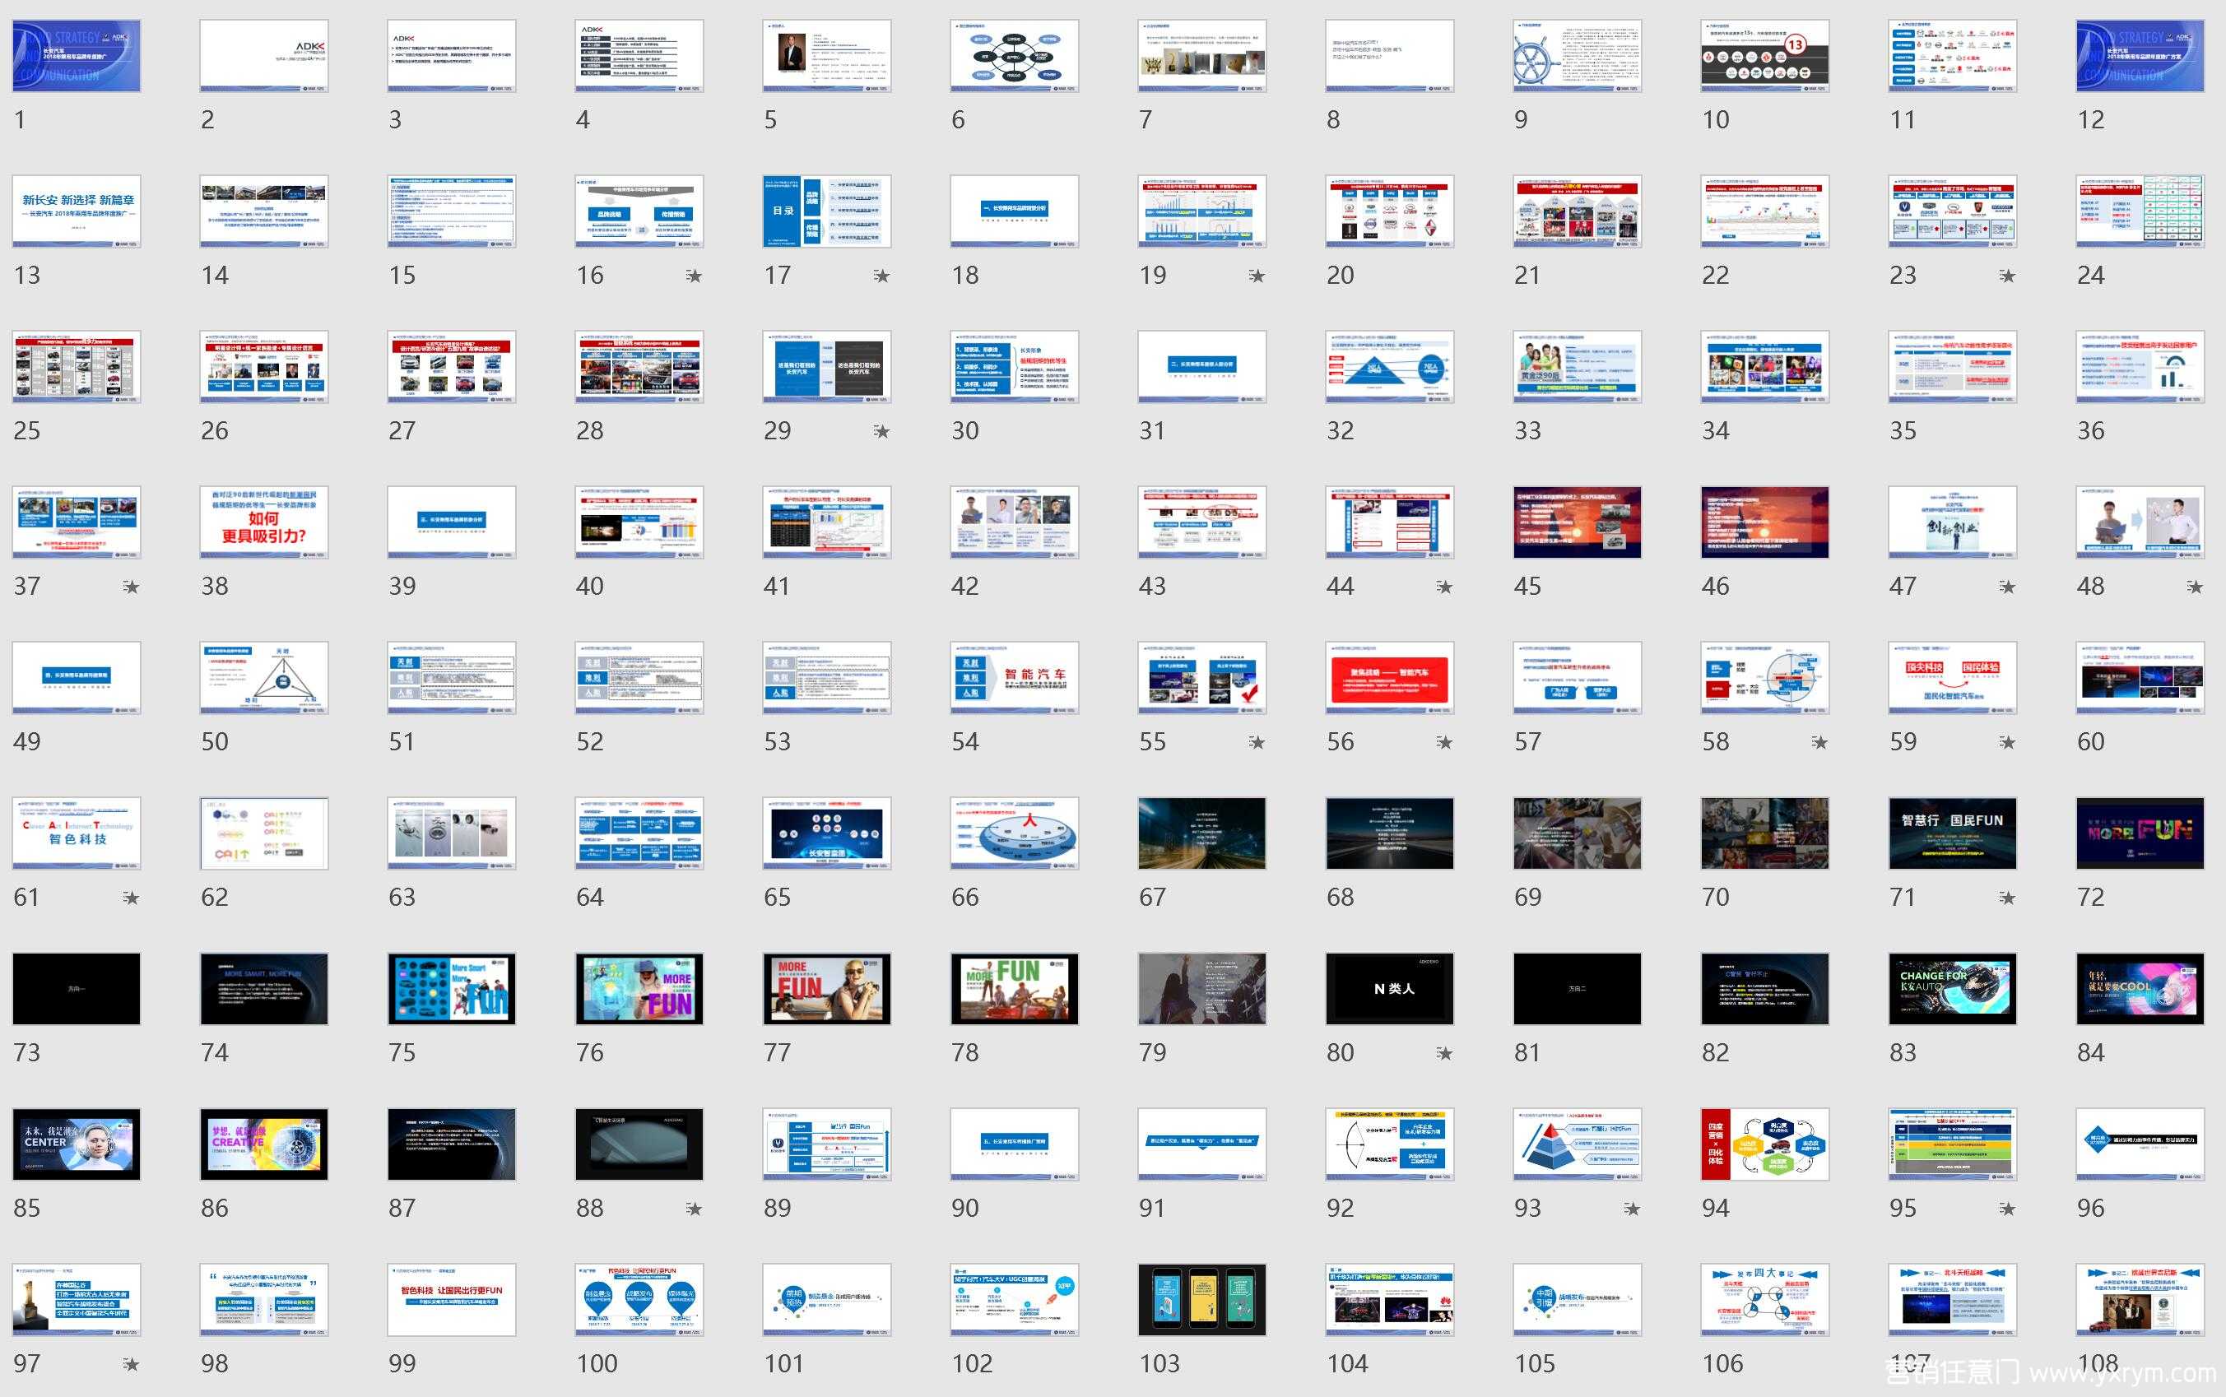
Task: Select the black slide 80 reading N 类人
Action: [1389, 989]
